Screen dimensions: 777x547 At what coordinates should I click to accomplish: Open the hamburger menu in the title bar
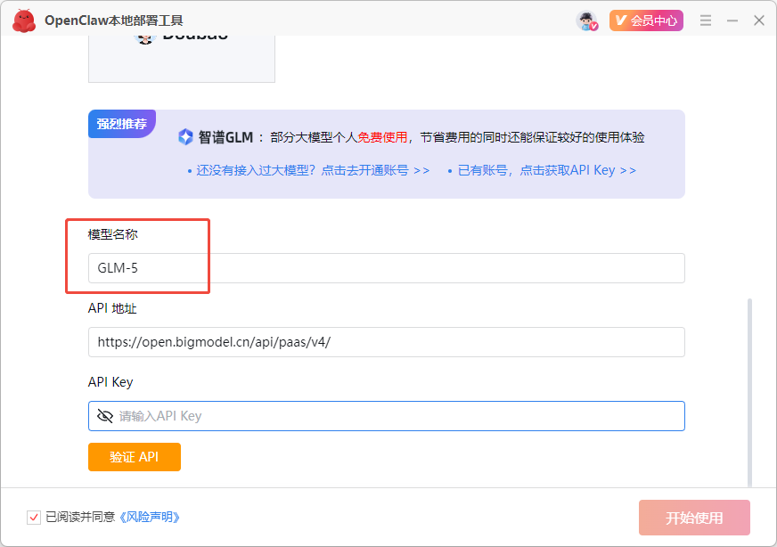coord(705,20)
